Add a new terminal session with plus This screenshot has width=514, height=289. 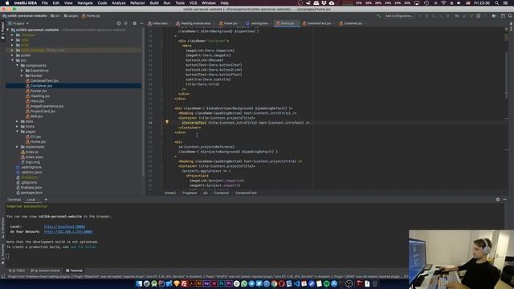pyautogui.click(x=46, y=199)
